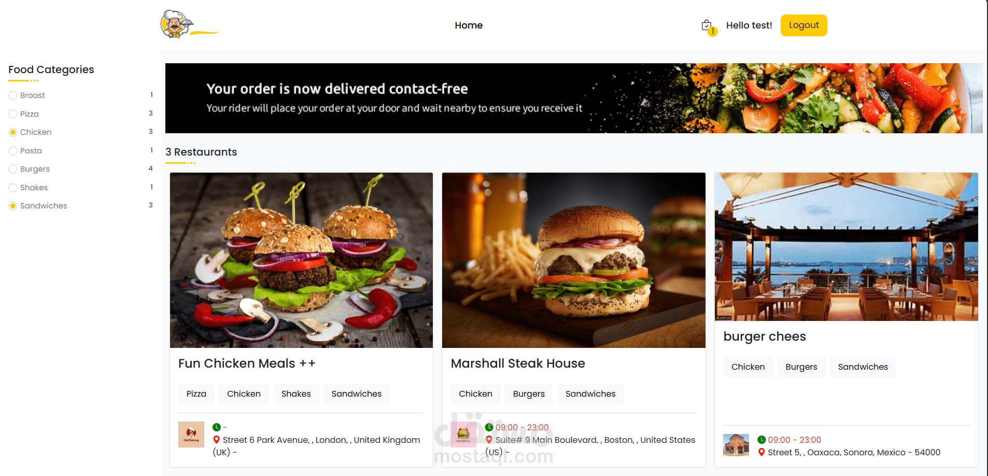Screen dimensions: 988x476
Task: Click the Logout button
Action: [x=803, y=25]
